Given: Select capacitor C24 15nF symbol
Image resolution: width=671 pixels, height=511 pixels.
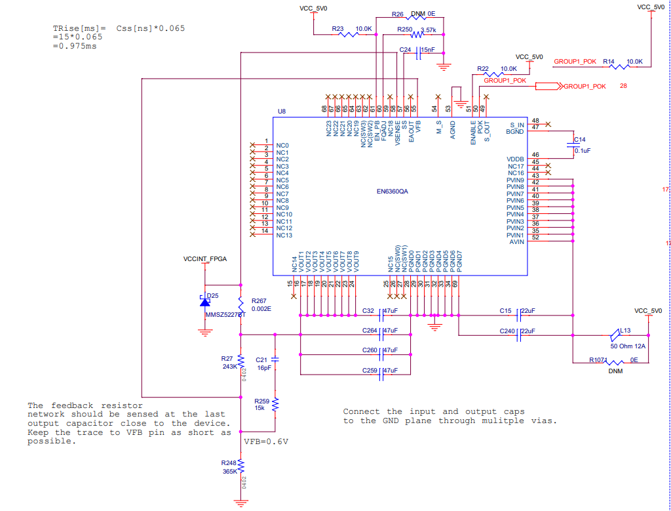Looking at the screenshot, I should coord(417,54).
